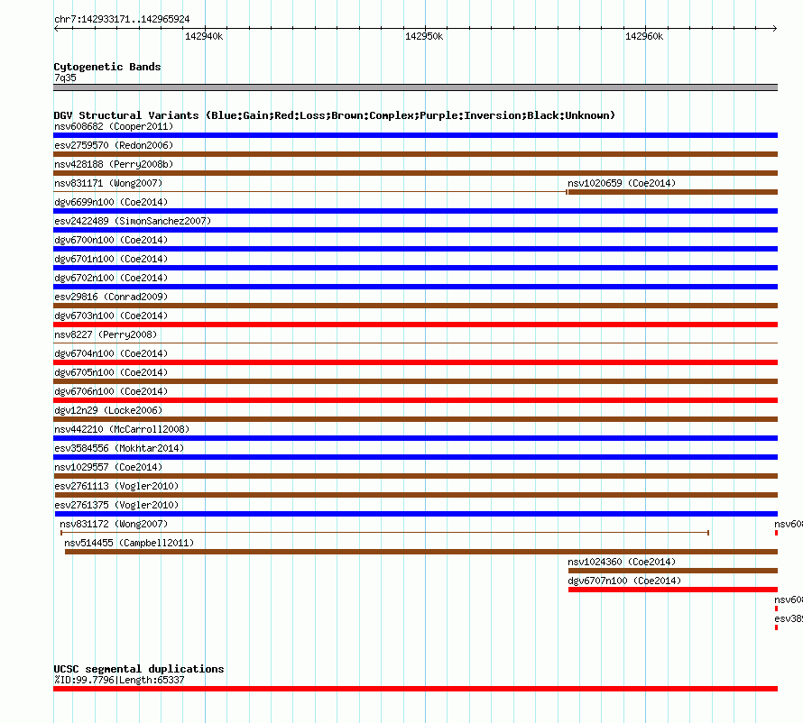Click the %ID:99.7796|Length:65337 label
This screenshot has width=803, height=723.
(119, 680)
